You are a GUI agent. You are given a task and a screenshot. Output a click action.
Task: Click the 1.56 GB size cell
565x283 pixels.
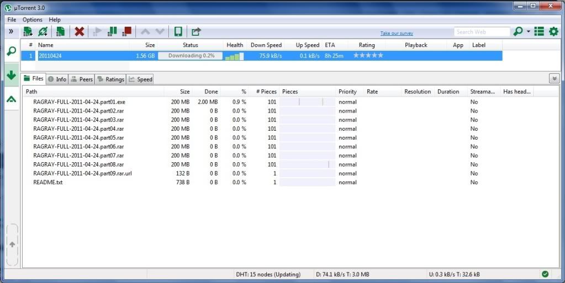pyautogui.click(x=145, y=56)
